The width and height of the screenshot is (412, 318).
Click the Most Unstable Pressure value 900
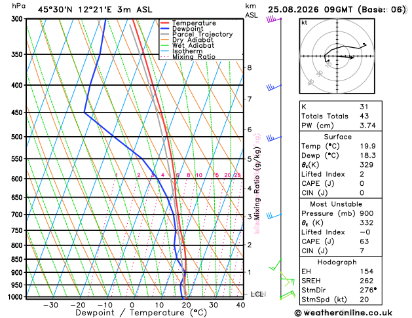click(367, 213)
